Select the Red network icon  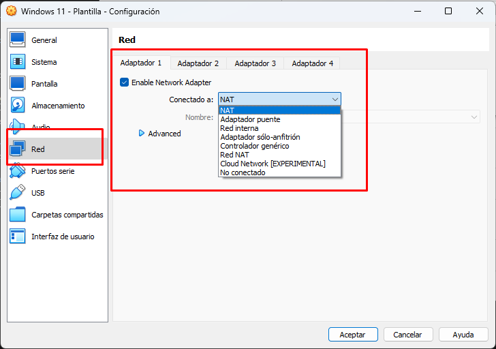[x=18, y=149]
